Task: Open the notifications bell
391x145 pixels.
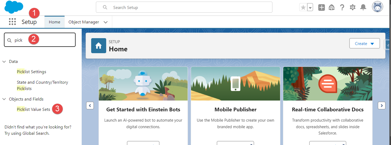Action: [x=363, y=7]
